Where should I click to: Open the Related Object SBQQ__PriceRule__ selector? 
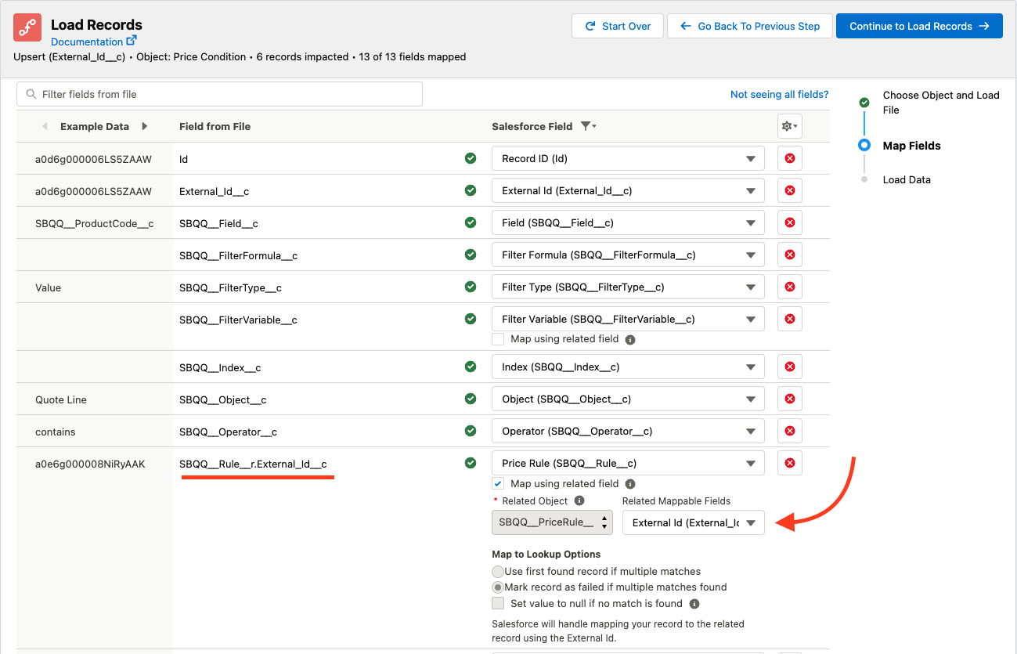tap(553, 522)
